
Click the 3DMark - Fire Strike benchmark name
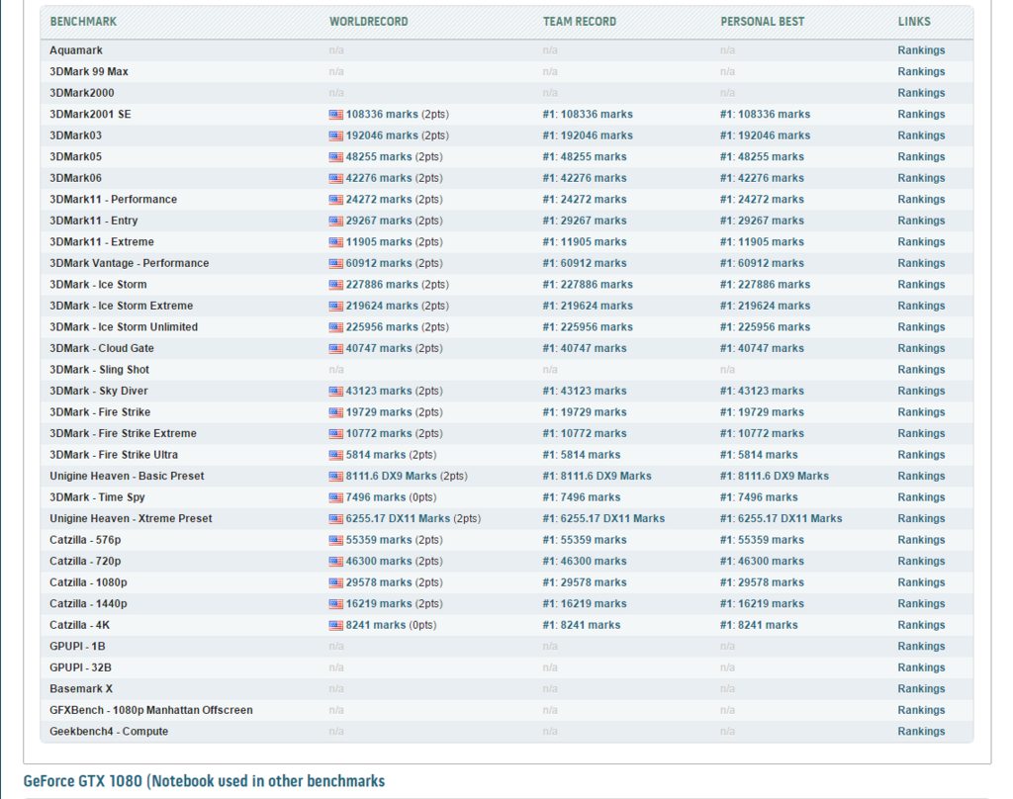pos(100,412)
